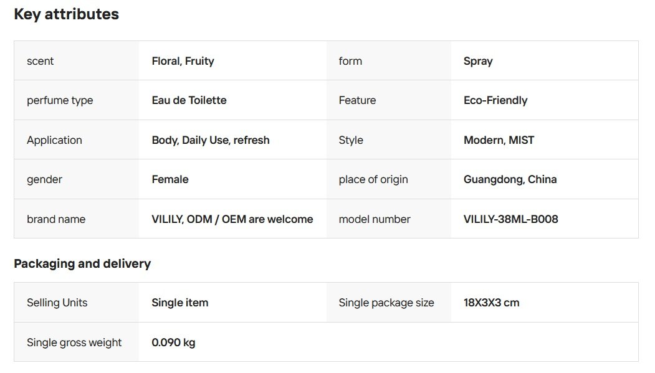Select the Body, Daily Use, refresh text
The image size is (655, 373).
click(x=211, y=140)
